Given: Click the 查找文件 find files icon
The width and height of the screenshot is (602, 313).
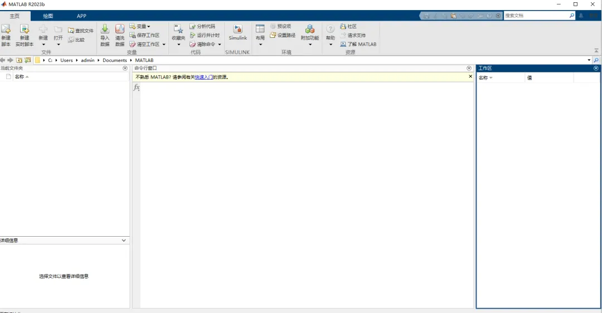Looking at the screenshot, I should coord(71,31).
